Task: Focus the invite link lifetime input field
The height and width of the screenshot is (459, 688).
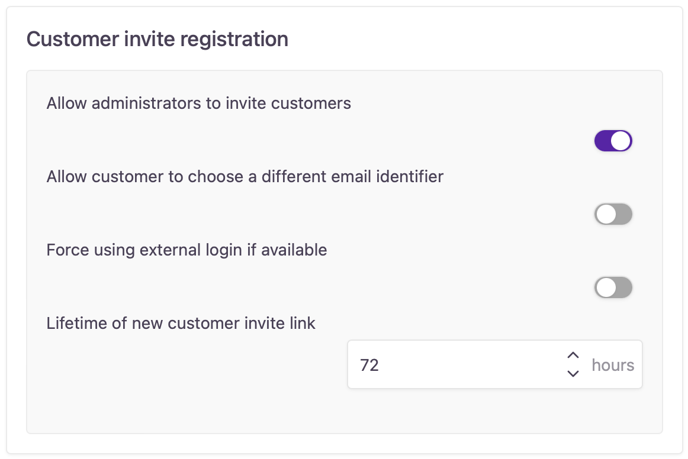Action: [x=456, y=365]
